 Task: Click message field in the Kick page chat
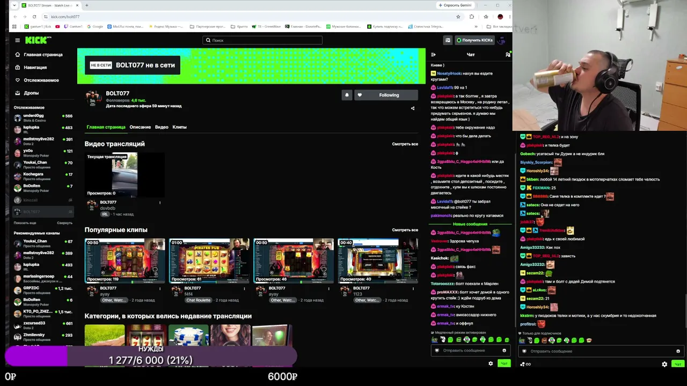tap(470, 351)
